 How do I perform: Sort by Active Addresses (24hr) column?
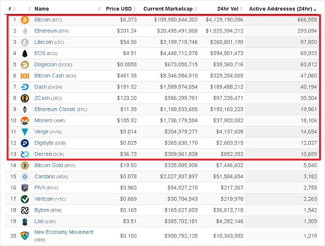click(x=283, y=9)
